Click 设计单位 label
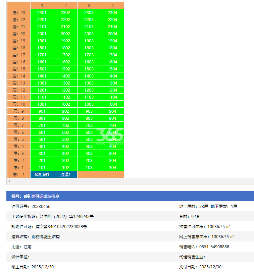254x273 pixels. click(20, 257)
